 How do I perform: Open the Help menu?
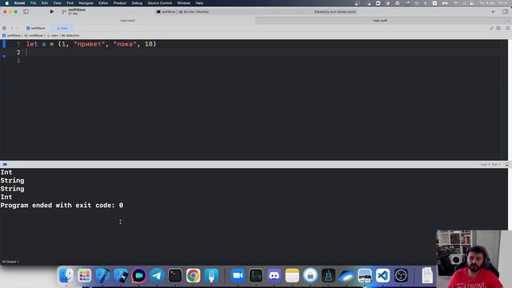[x=199, y=3]
